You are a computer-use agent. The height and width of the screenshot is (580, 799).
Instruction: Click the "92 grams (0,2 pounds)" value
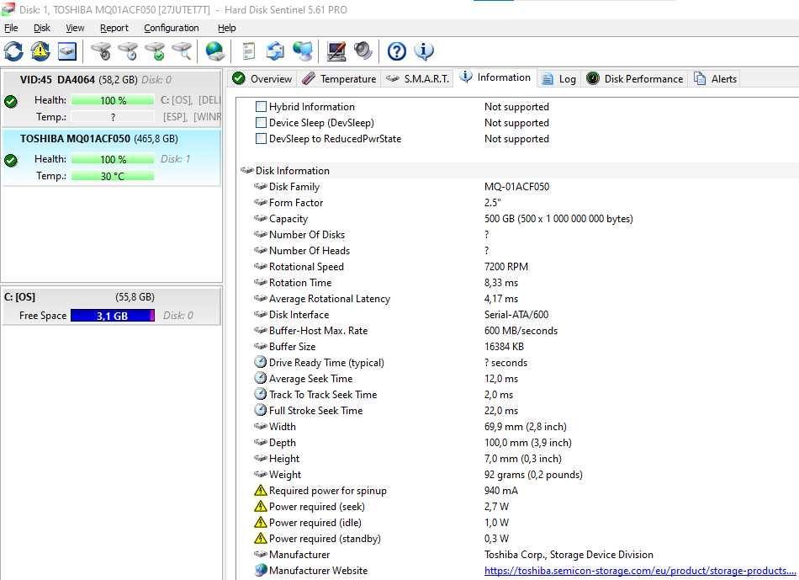[533, 475]
